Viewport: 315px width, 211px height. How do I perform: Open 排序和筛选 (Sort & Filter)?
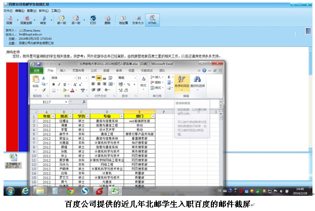click(x=182, y=83)
